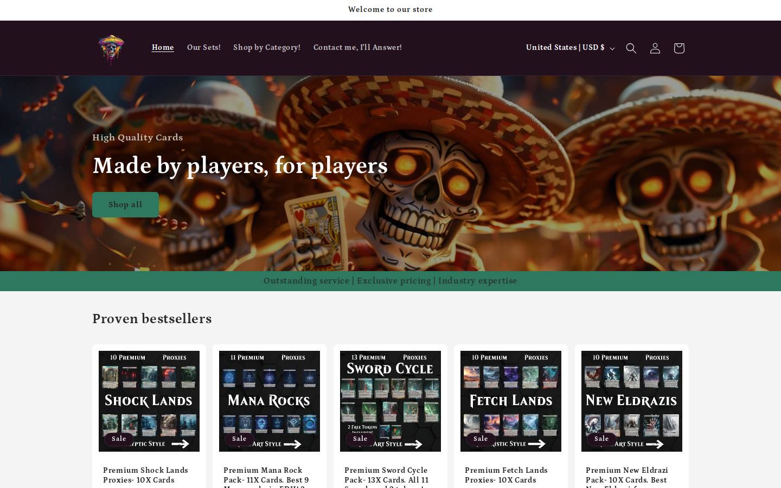
Task: Open the Fetch Lands product image
Action: [x=511, y=401]
